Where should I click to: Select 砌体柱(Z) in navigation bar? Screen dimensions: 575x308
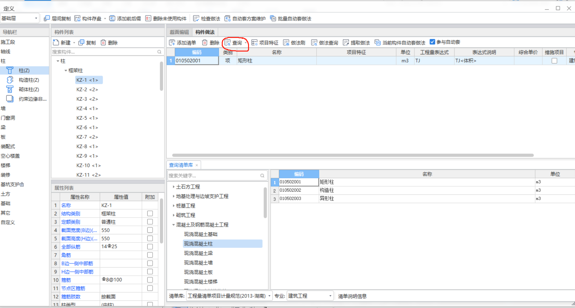tap(24, 89)
